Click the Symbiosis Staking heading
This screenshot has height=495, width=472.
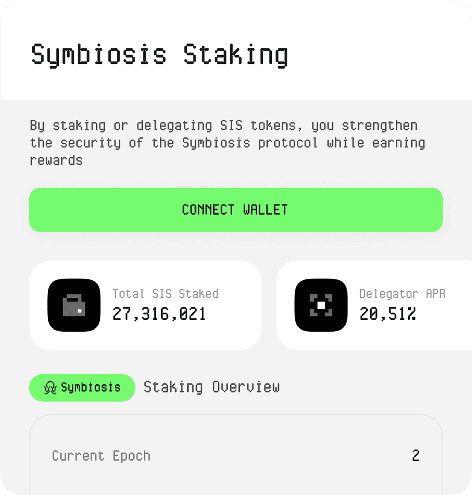159,54
